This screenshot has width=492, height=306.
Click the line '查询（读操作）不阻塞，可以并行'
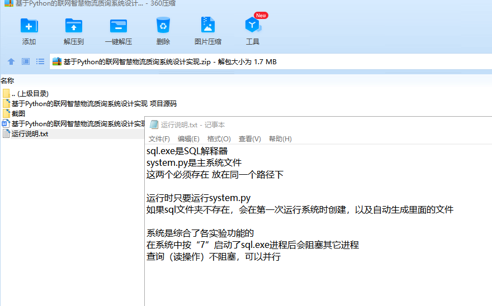coord(214,257)
